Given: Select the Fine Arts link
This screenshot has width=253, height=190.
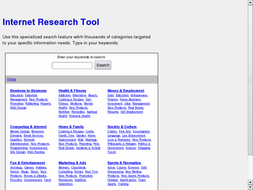Looking at the screenshot, I should point(125,131).
